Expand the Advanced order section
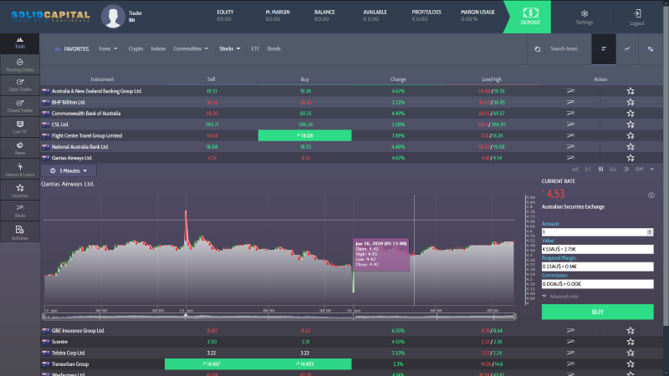 [560, 297]
